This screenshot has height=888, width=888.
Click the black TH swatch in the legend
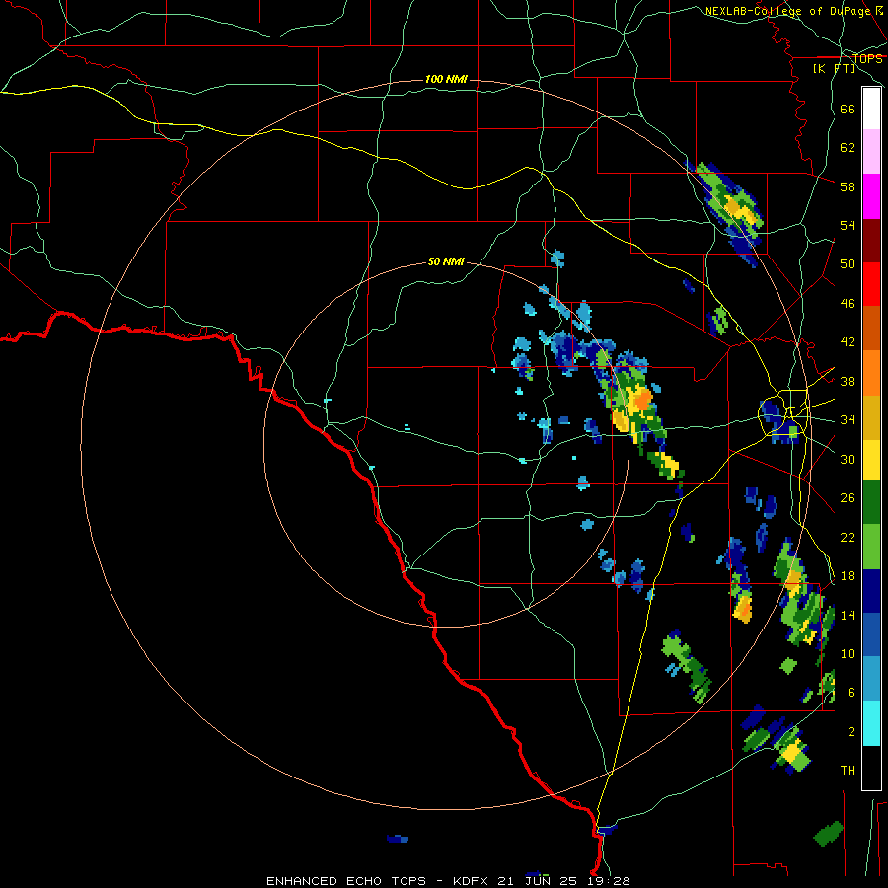click(871, 768)
